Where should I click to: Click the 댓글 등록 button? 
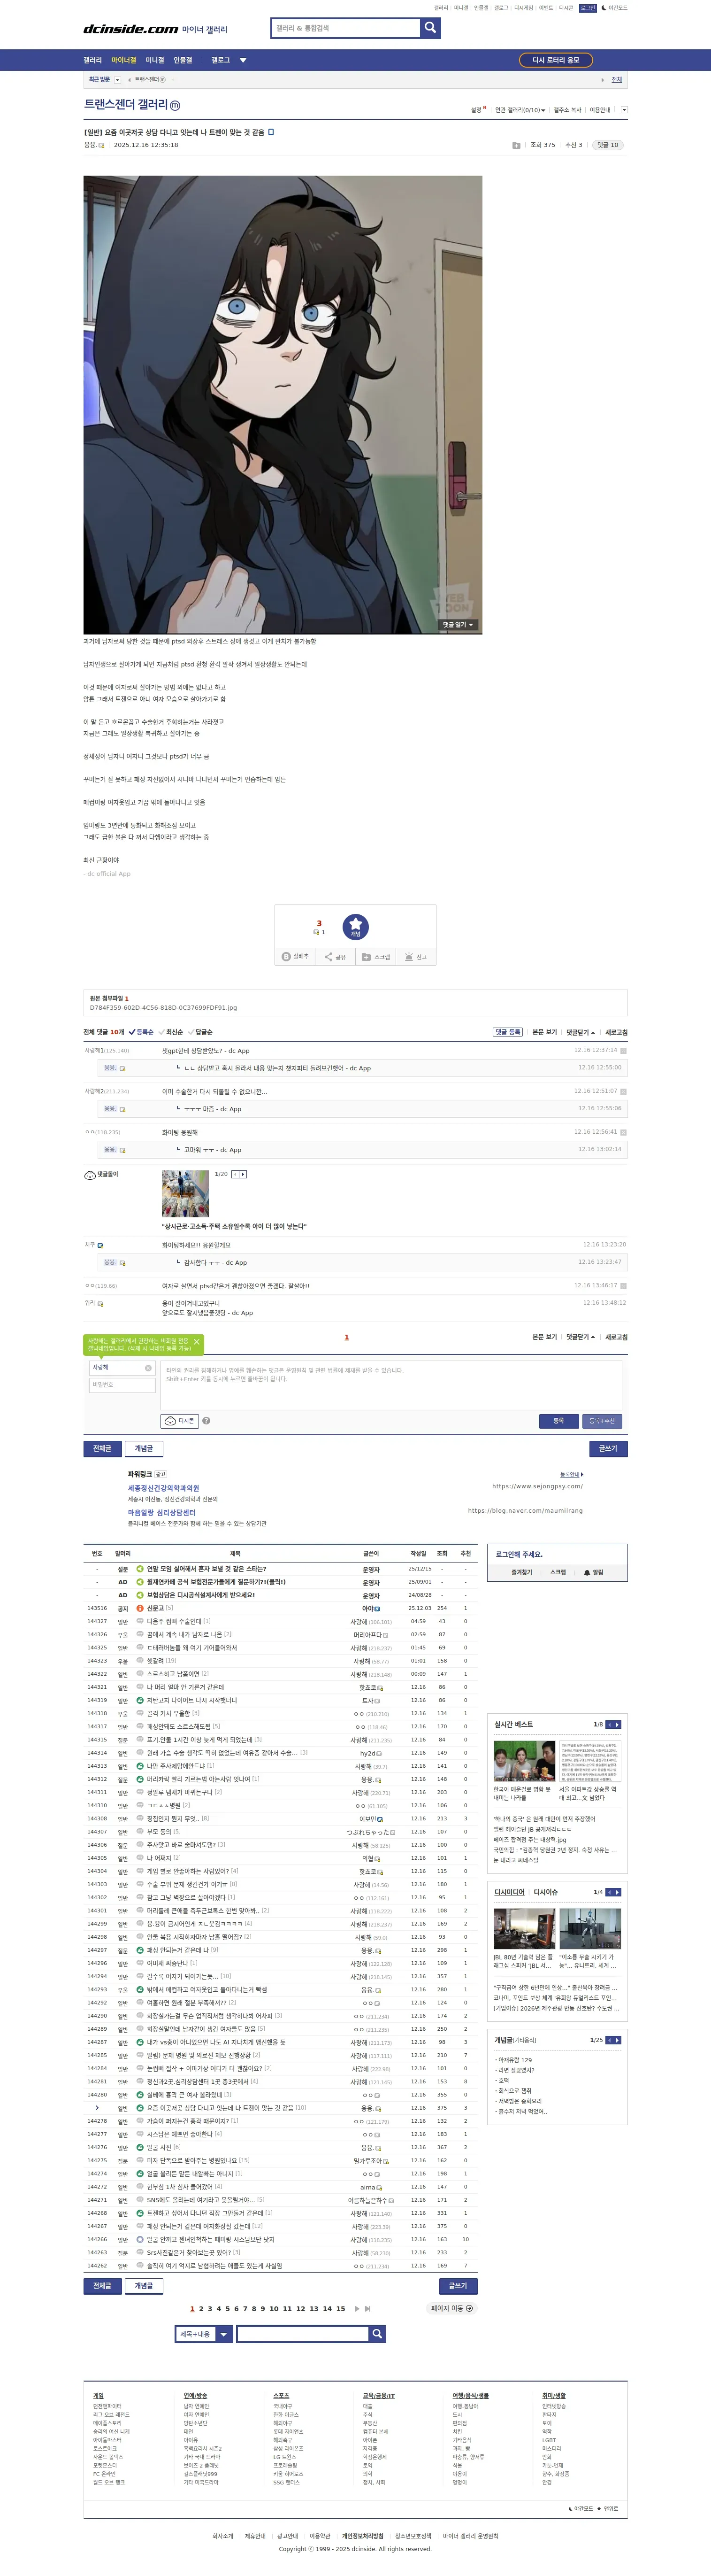tap(508, 1032)
